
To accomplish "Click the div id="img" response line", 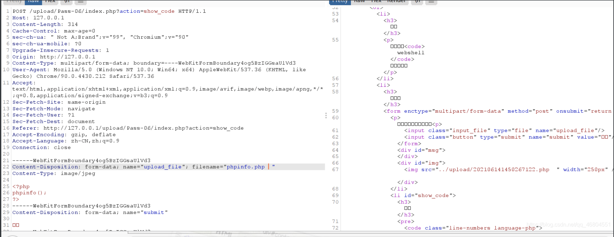I will (x=421, y=163).
